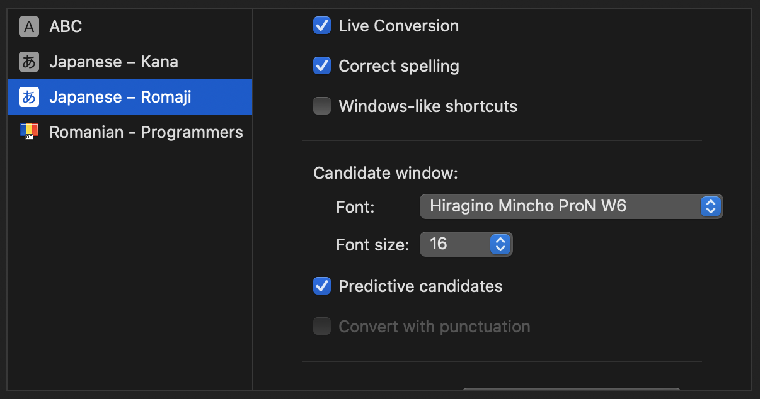Click the Font size chevron arrows
Image resolution: width=760 pixels, height=399 pixels.
point(500,244)
